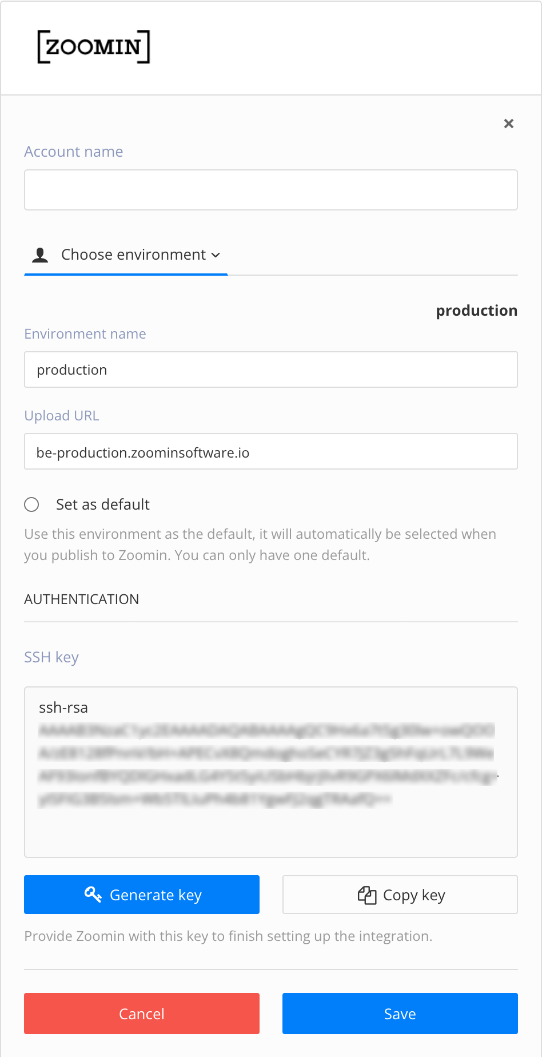Click the user icon beside Choose environment
This screenshot has height=1057, width=542.
(x=39, y=254)
